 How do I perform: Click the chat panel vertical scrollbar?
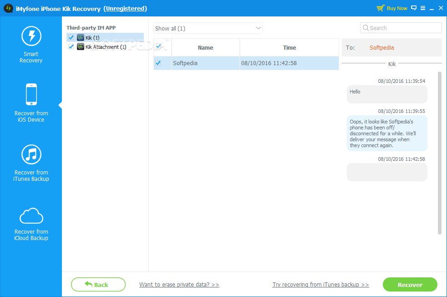[439, 153]
